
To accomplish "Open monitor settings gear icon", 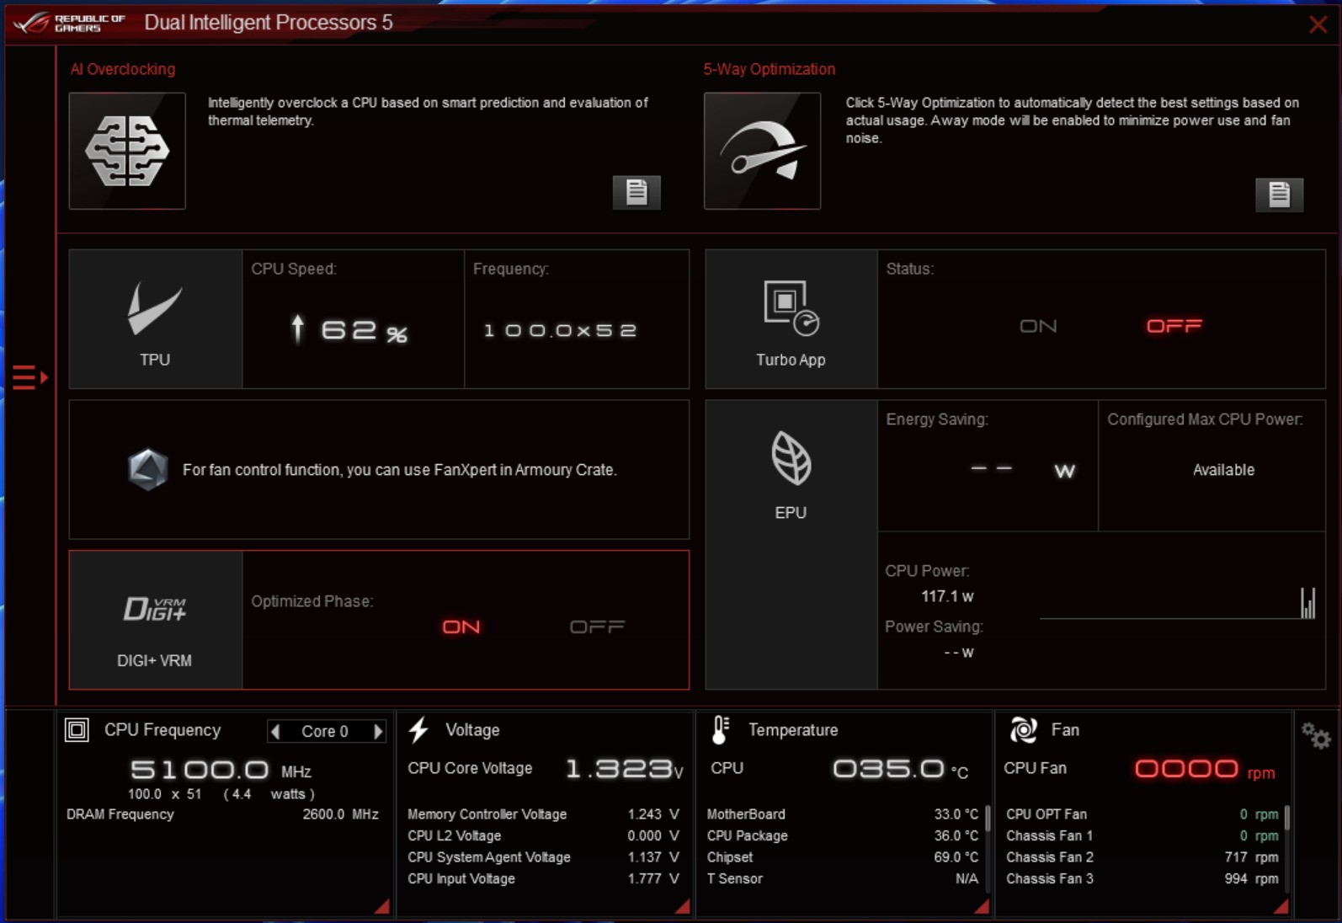I will point(1315,736).
